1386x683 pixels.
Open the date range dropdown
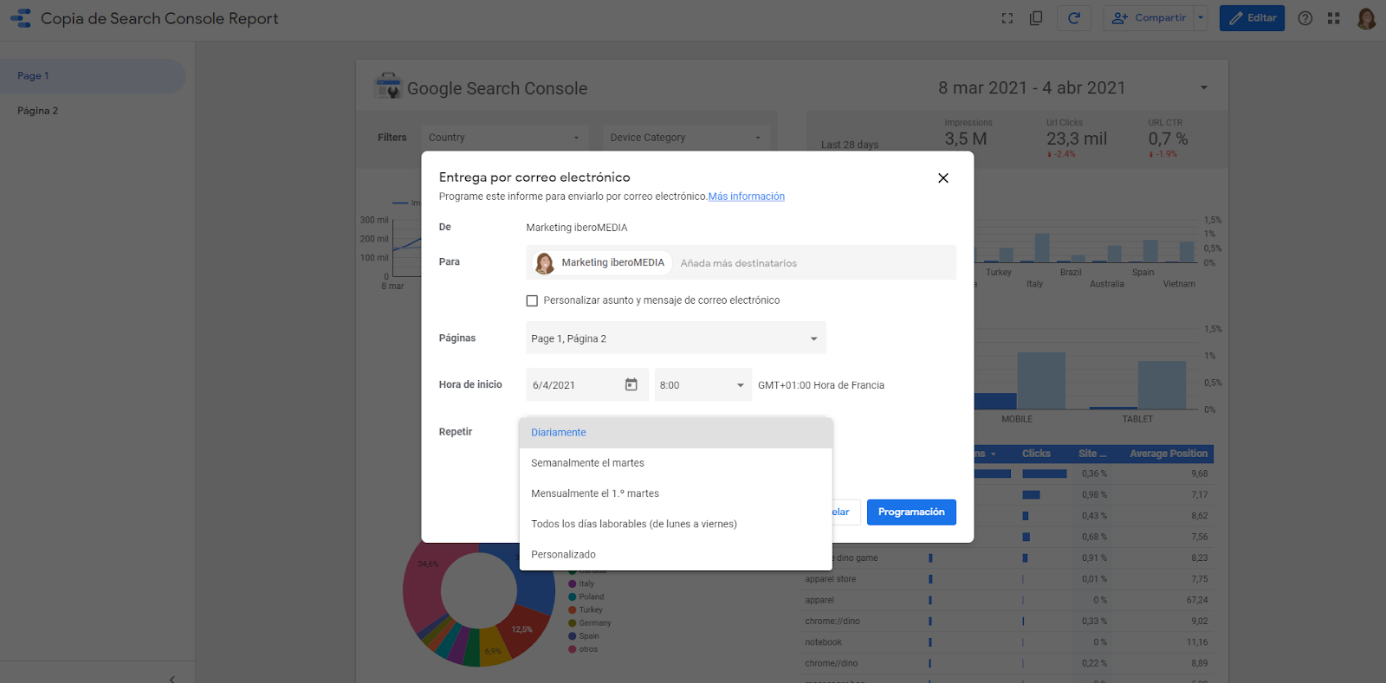(1203, 87)
